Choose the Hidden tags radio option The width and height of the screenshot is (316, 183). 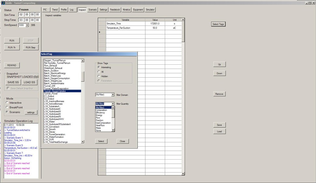[99, 76]
